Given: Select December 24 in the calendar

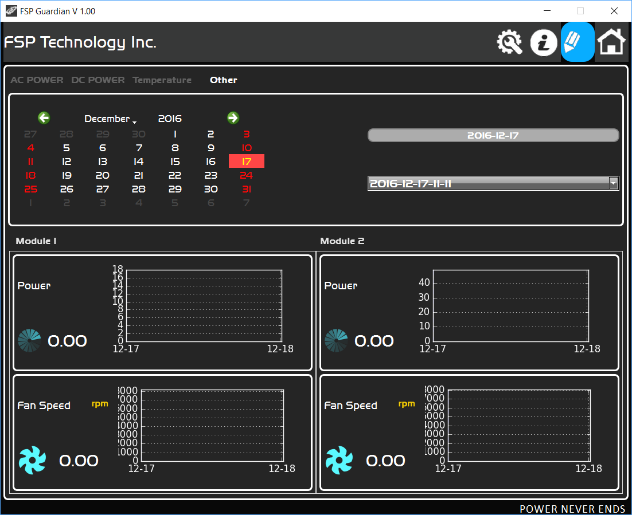Looking at the screenshot, I should [246, 175].
